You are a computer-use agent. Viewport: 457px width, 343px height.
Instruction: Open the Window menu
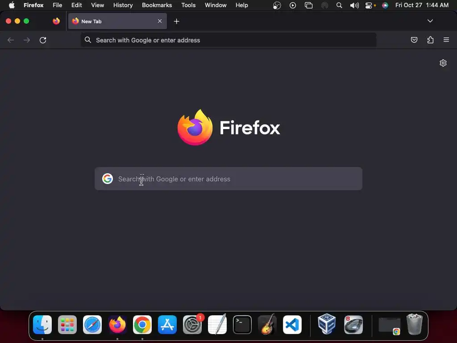click(216, 5)
